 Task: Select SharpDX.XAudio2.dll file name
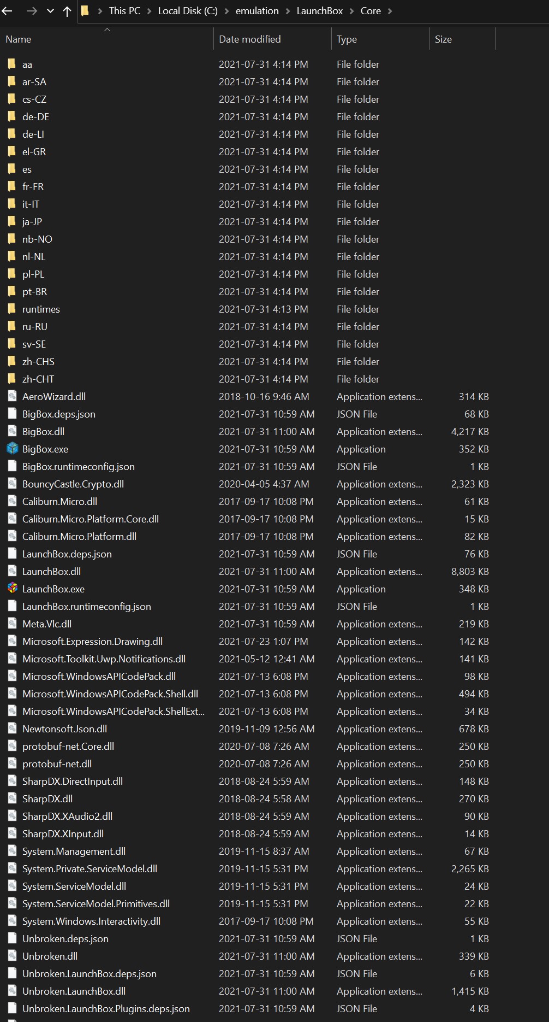click(67, 817)
